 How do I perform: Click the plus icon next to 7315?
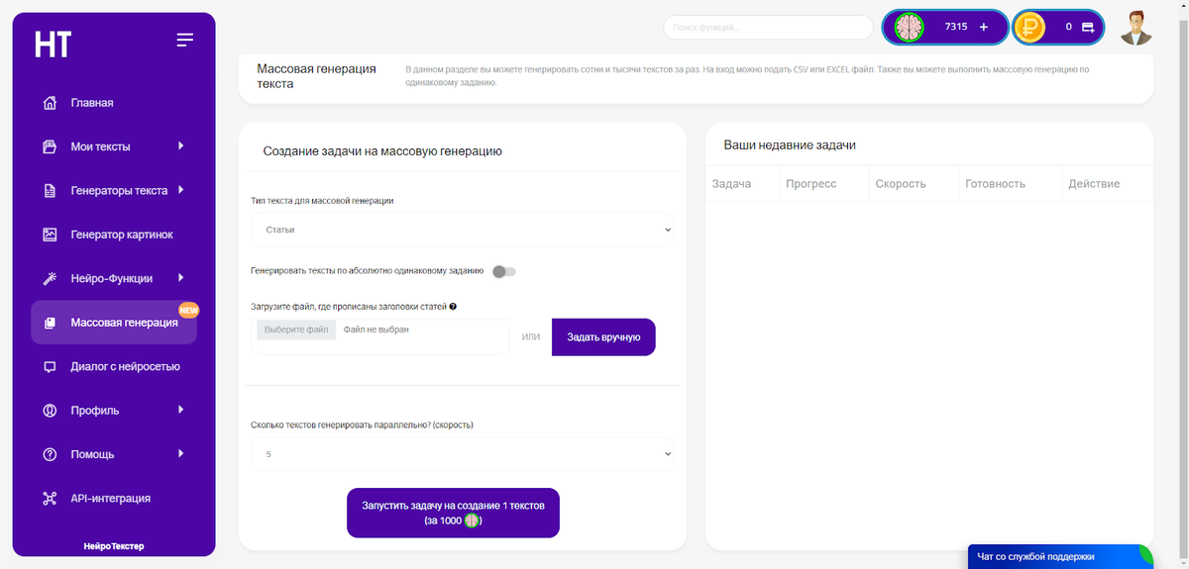(984, 27)
